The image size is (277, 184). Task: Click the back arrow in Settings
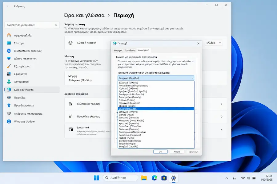(7, 6)
